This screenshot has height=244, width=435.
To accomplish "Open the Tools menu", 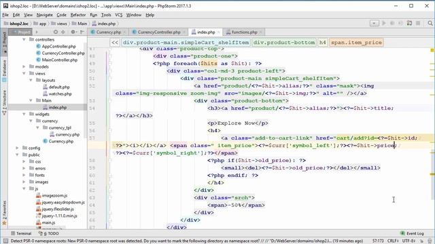I will (106, 15).
